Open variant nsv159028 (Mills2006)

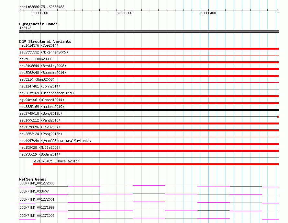tap(40, 147)
